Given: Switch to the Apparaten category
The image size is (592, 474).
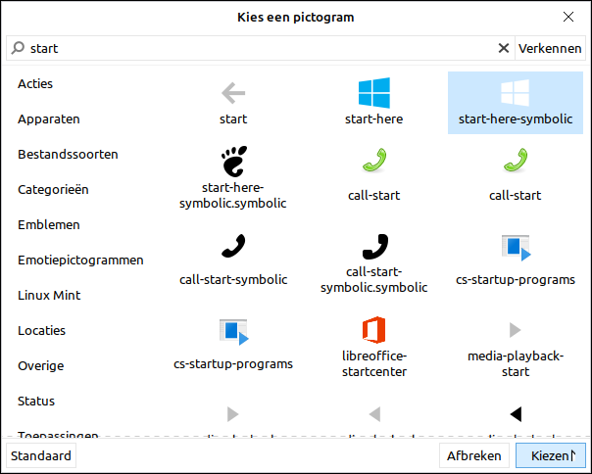Looking at the screenshot, I should coord(49,119).
